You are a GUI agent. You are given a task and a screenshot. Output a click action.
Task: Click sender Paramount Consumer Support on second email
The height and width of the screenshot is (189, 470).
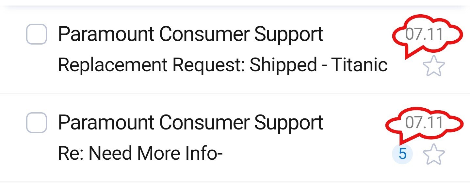point(190,123)
